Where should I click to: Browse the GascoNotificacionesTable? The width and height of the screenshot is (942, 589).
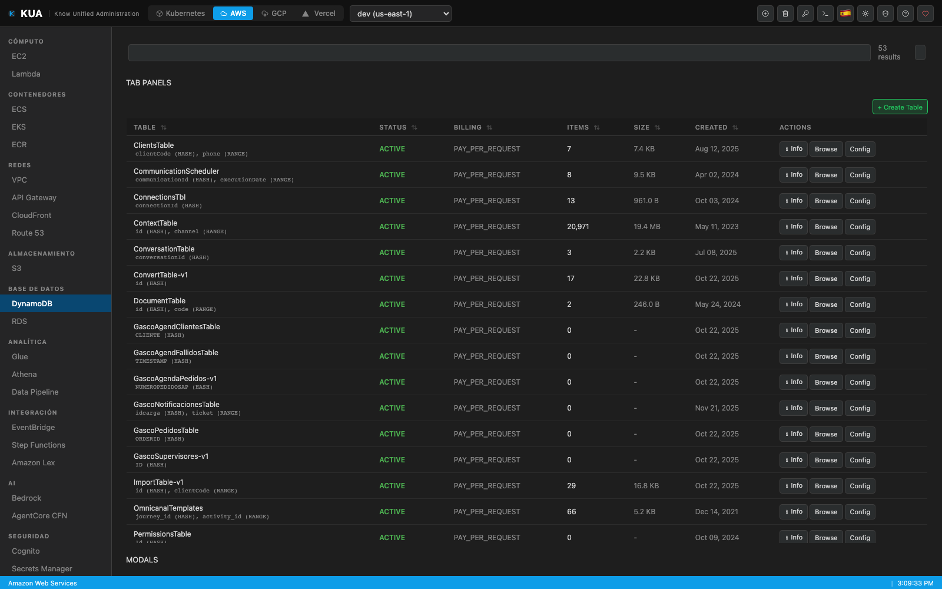[826, 408]
